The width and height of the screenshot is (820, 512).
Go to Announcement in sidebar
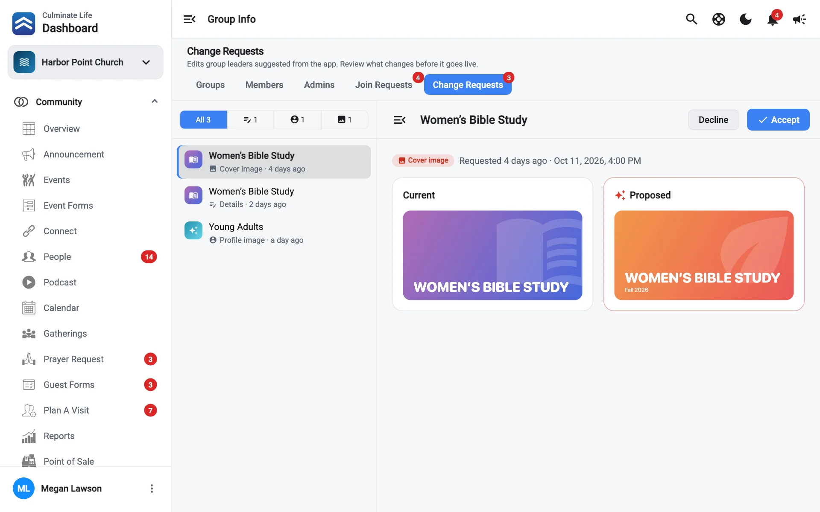[x=85, y=154]
